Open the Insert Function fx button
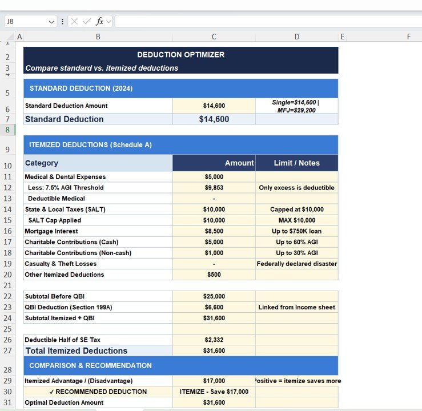422x411 pixels. [x=99, y=22]
